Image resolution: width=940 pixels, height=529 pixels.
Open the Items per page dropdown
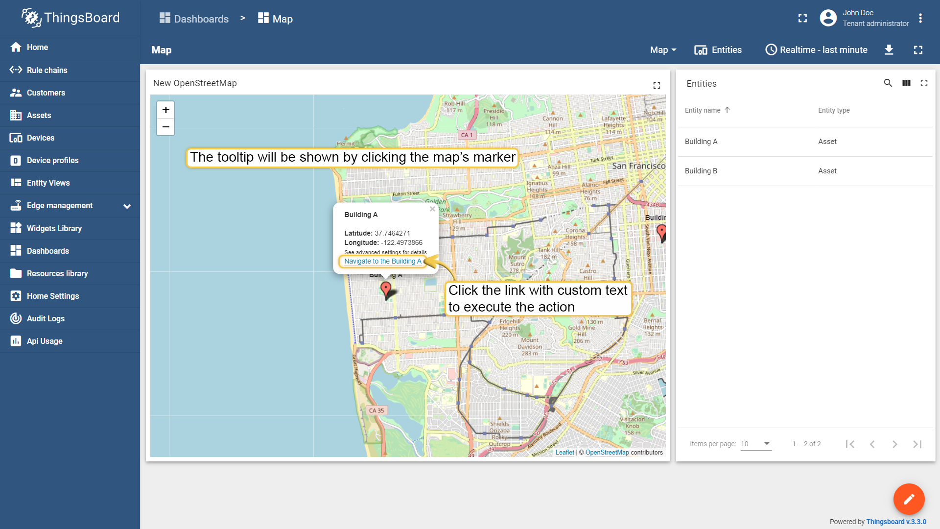pos(756,444)
